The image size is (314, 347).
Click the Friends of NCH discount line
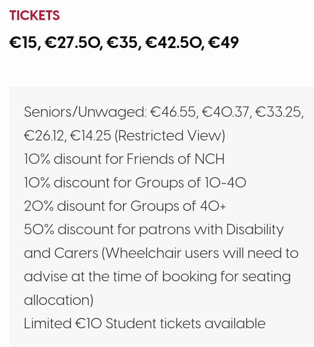coord(124,159)
